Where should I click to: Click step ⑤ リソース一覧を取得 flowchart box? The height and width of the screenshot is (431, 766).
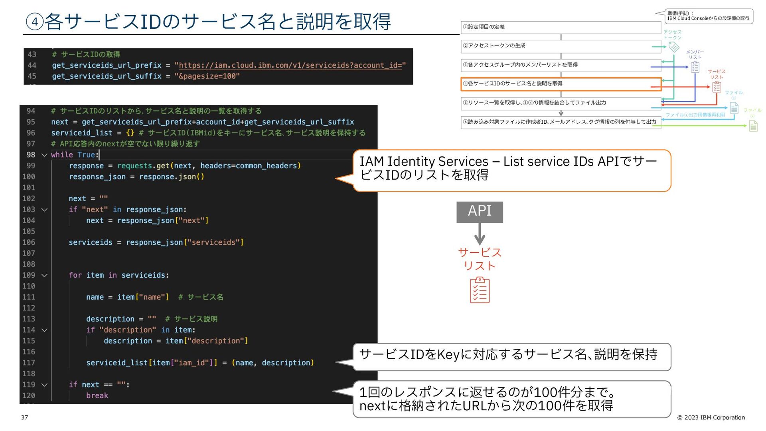pyautogui.click(x=560, y=103)
